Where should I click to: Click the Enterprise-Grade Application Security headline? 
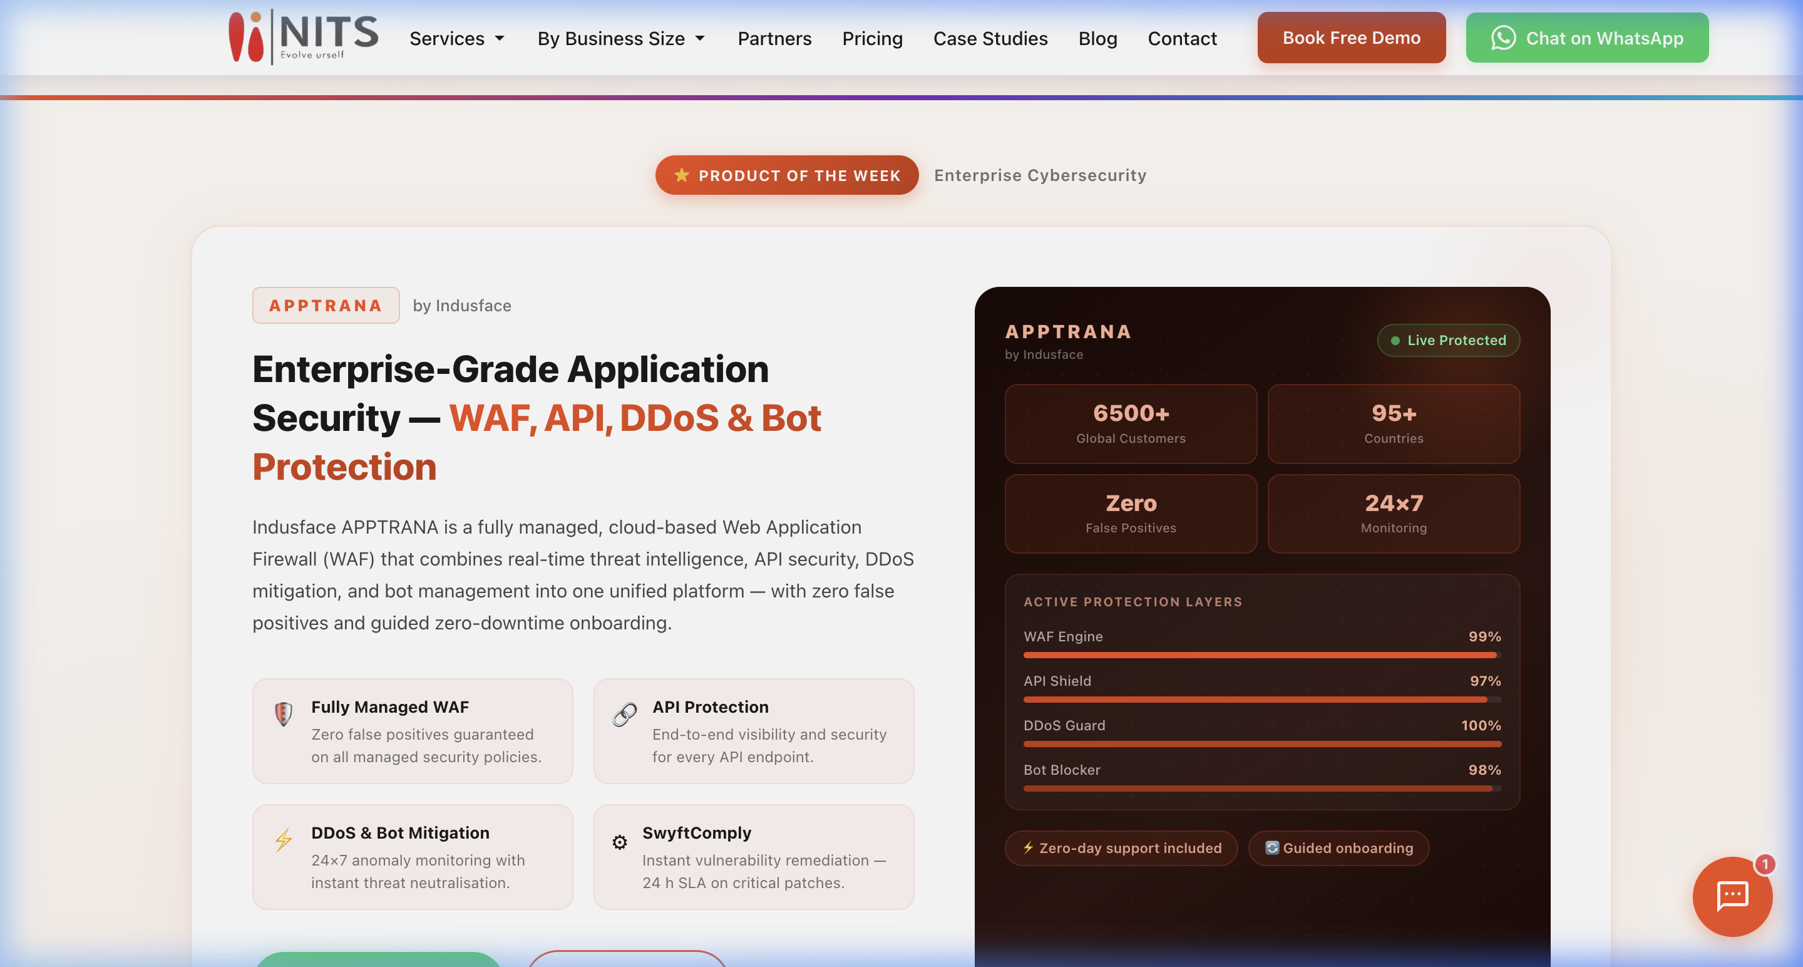(537, 418)
